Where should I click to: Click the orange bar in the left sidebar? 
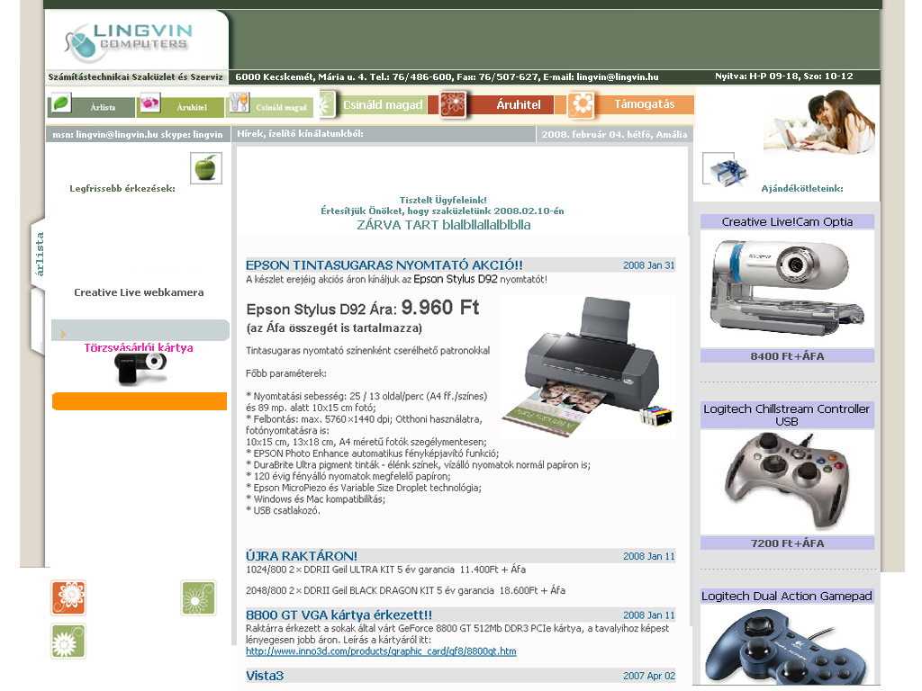coord(140,401)
